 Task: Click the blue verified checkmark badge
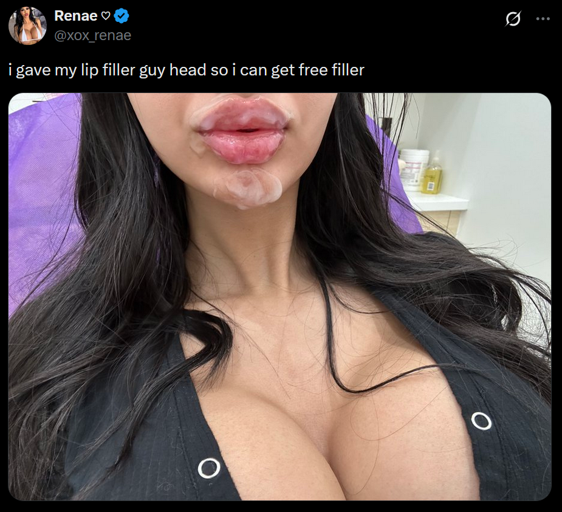[x=122, y=16]
